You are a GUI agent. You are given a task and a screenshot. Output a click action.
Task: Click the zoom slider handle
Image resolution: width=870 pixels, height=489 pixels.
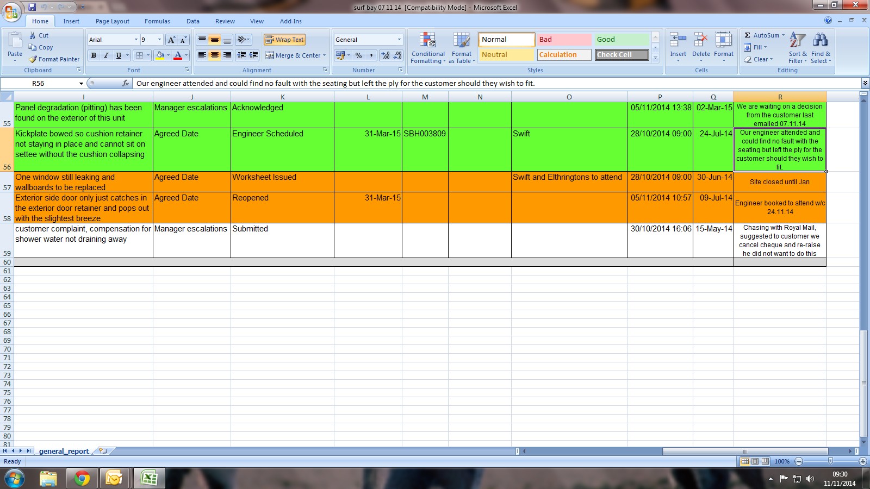coord(830,461)
